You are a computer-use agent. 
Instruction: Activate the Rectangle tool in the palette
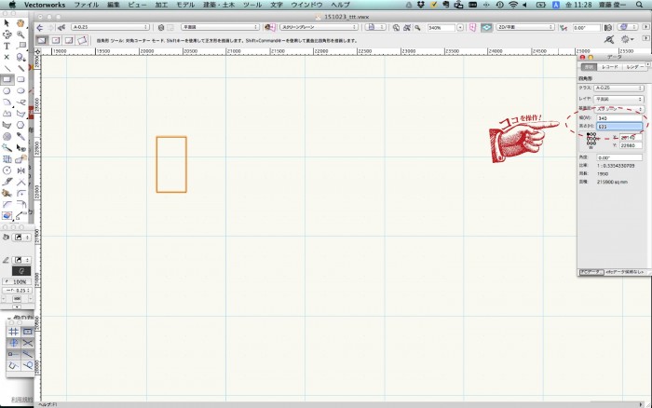(x=7, y=79)
